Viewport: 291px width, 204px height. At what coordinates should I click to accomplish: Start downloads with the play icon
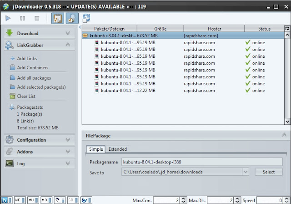click(x=8, y=18)
